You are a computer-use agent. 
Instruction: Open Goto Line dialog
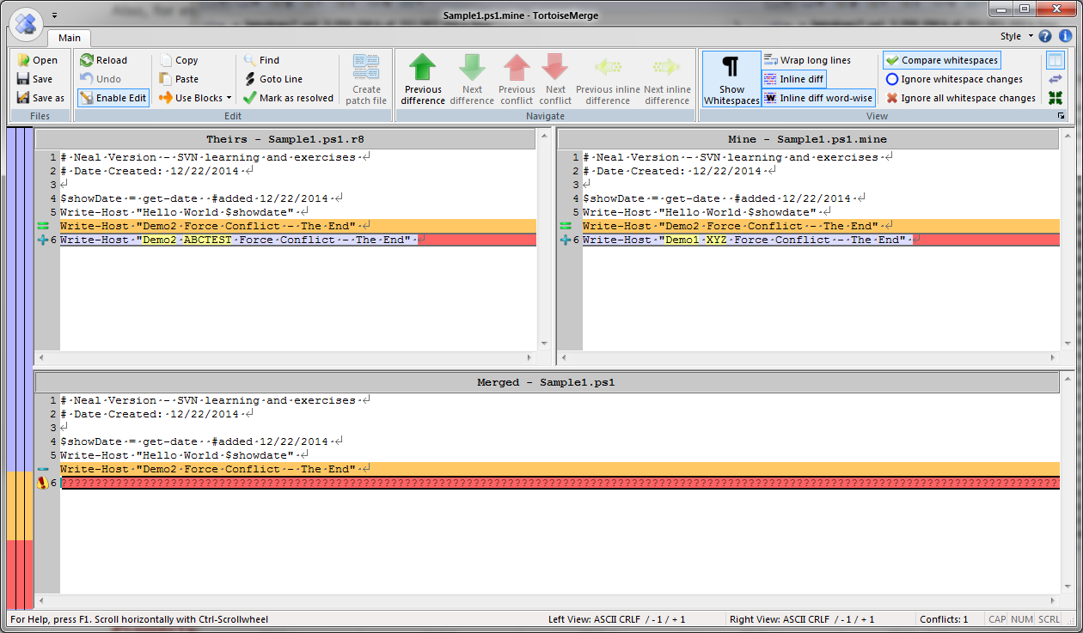[272, 79]
